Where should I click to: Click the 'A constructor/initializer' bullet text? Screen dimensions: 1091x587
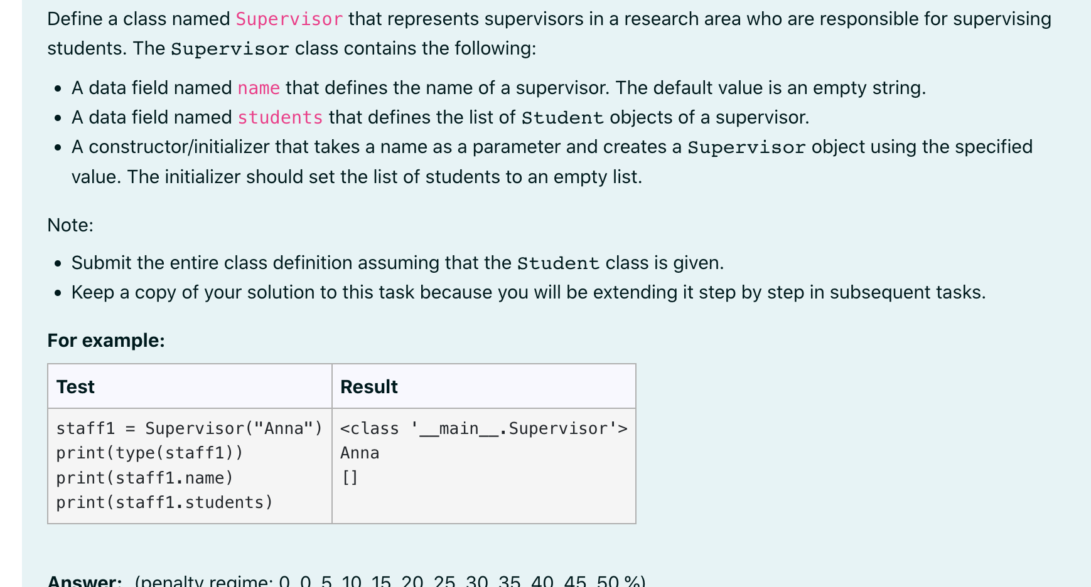point(552,162)
